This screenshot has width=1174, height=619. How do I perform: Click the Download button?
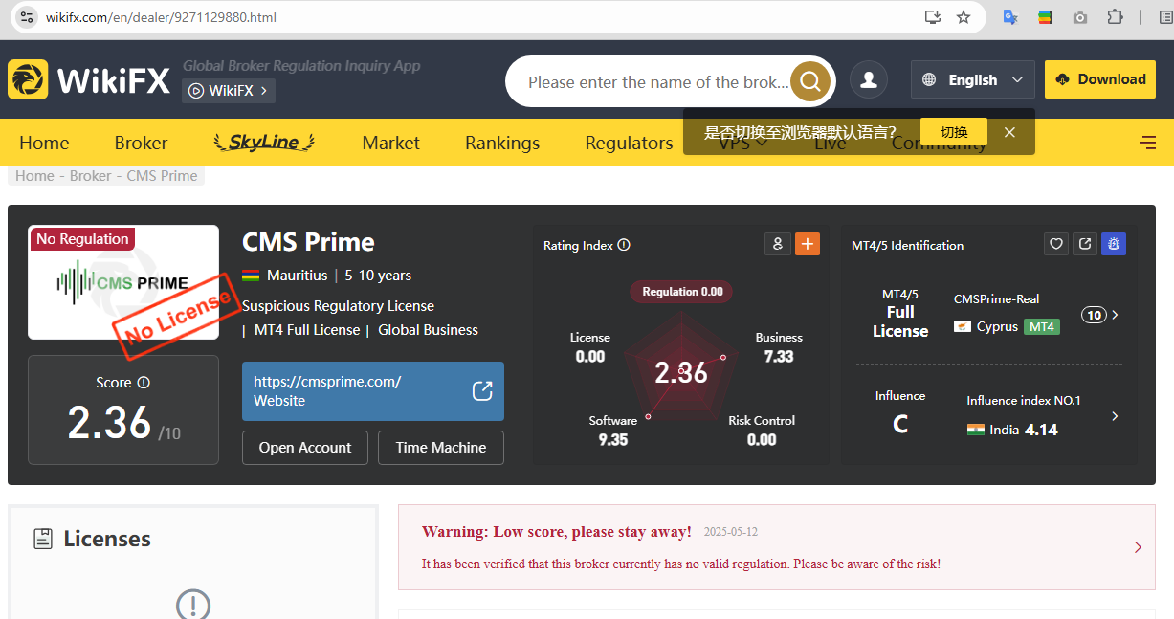(x=1100, y=79)
